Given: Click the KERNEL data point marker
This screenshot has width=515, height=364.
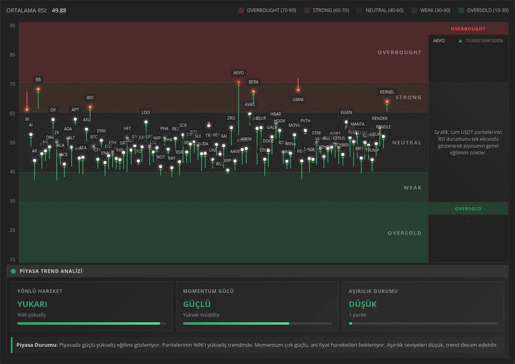Looking at the screenshot, I should point(387,101).
